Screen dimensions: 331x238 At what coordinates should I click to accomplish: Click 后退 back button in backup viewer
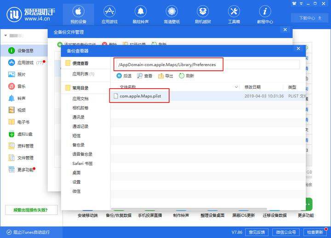pos(124,76)
